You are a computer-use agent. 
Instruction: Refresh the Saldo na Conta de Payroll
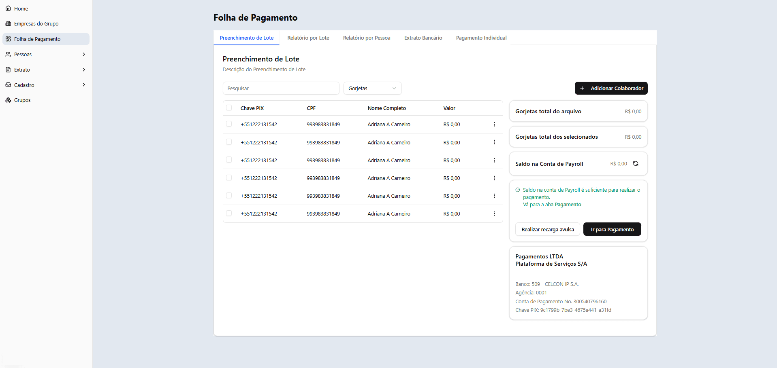tap(636, 164)
